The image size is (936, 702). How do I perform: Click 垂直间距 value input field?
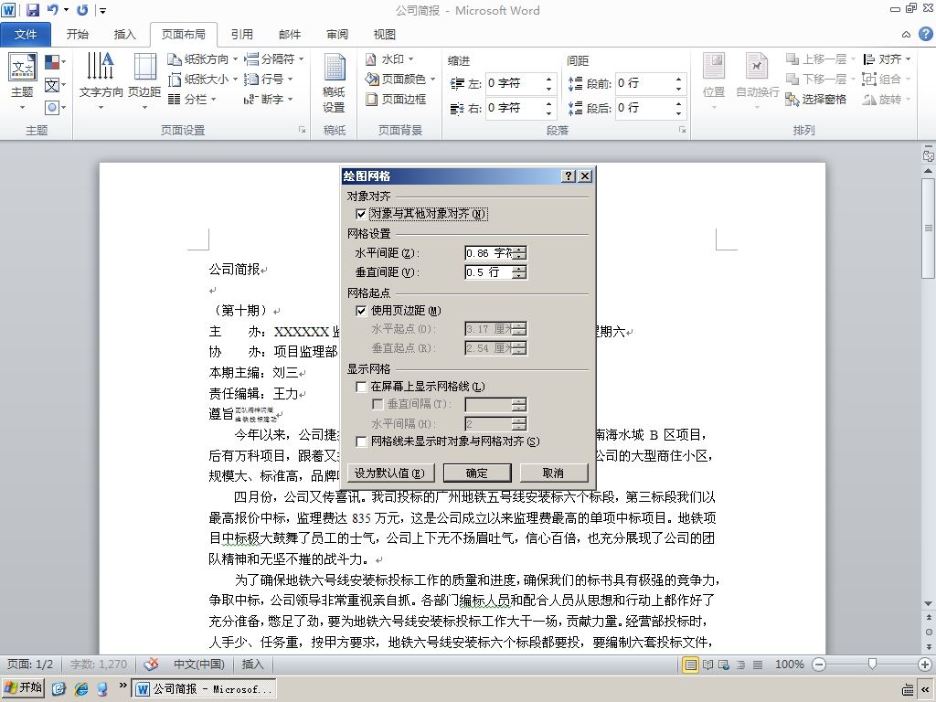point(488,272)
